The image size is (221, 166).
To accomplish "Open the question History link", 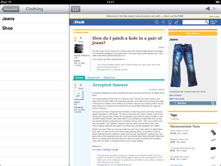I will click(x=162, y=47).
